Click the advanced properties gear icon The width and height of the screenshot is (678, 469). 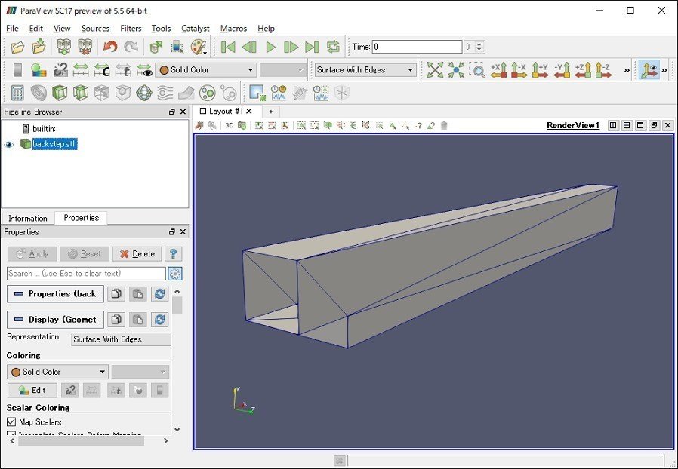[x=174, y=274]
